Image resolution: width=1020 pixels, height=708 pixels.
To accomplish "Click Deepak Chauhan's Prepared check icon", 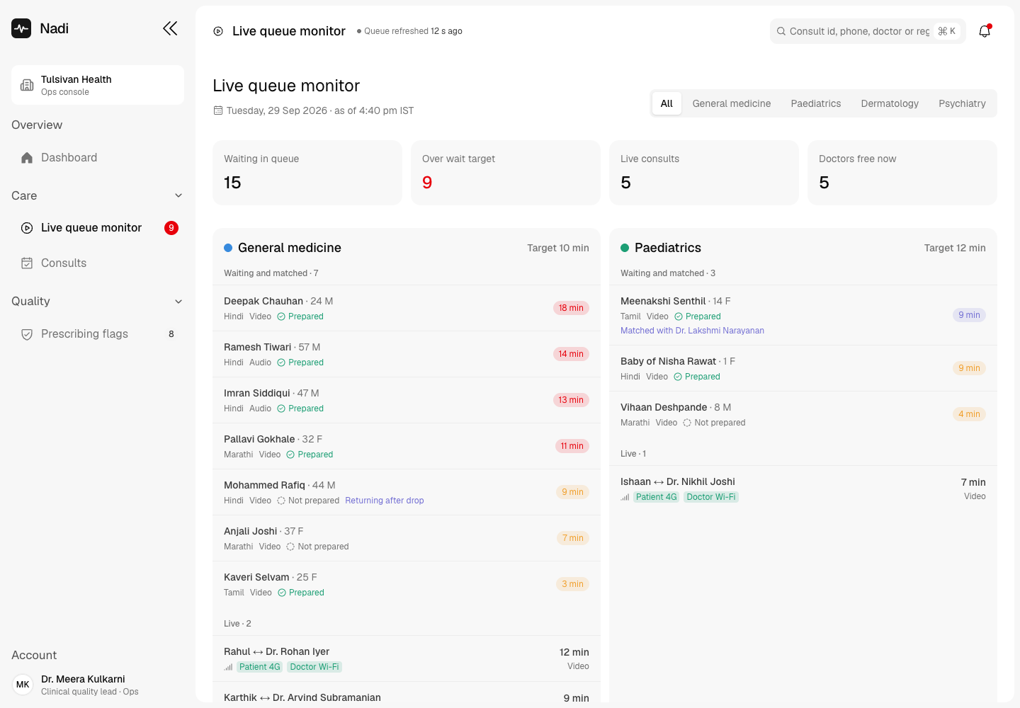I will click(x=281, y=316).
